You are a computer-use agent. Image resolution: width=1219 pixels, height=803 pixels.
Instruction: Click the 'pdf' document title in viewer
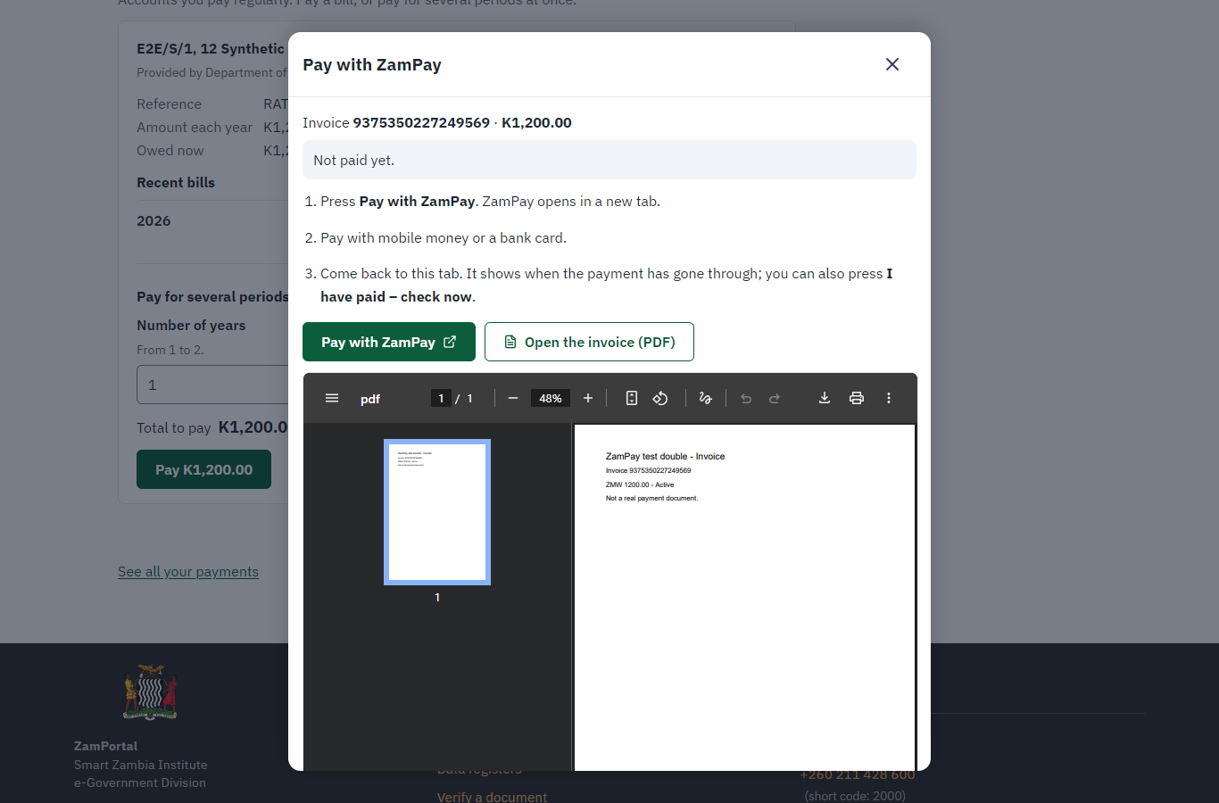pos(370,399)
